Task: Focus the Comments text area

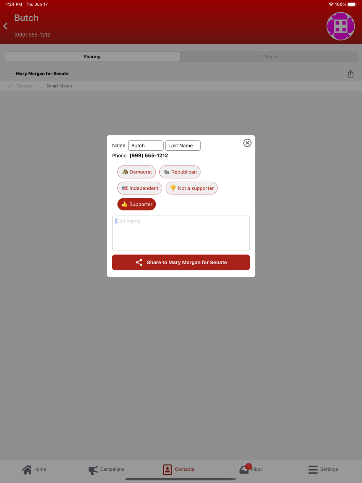Action: coord(181,234)
